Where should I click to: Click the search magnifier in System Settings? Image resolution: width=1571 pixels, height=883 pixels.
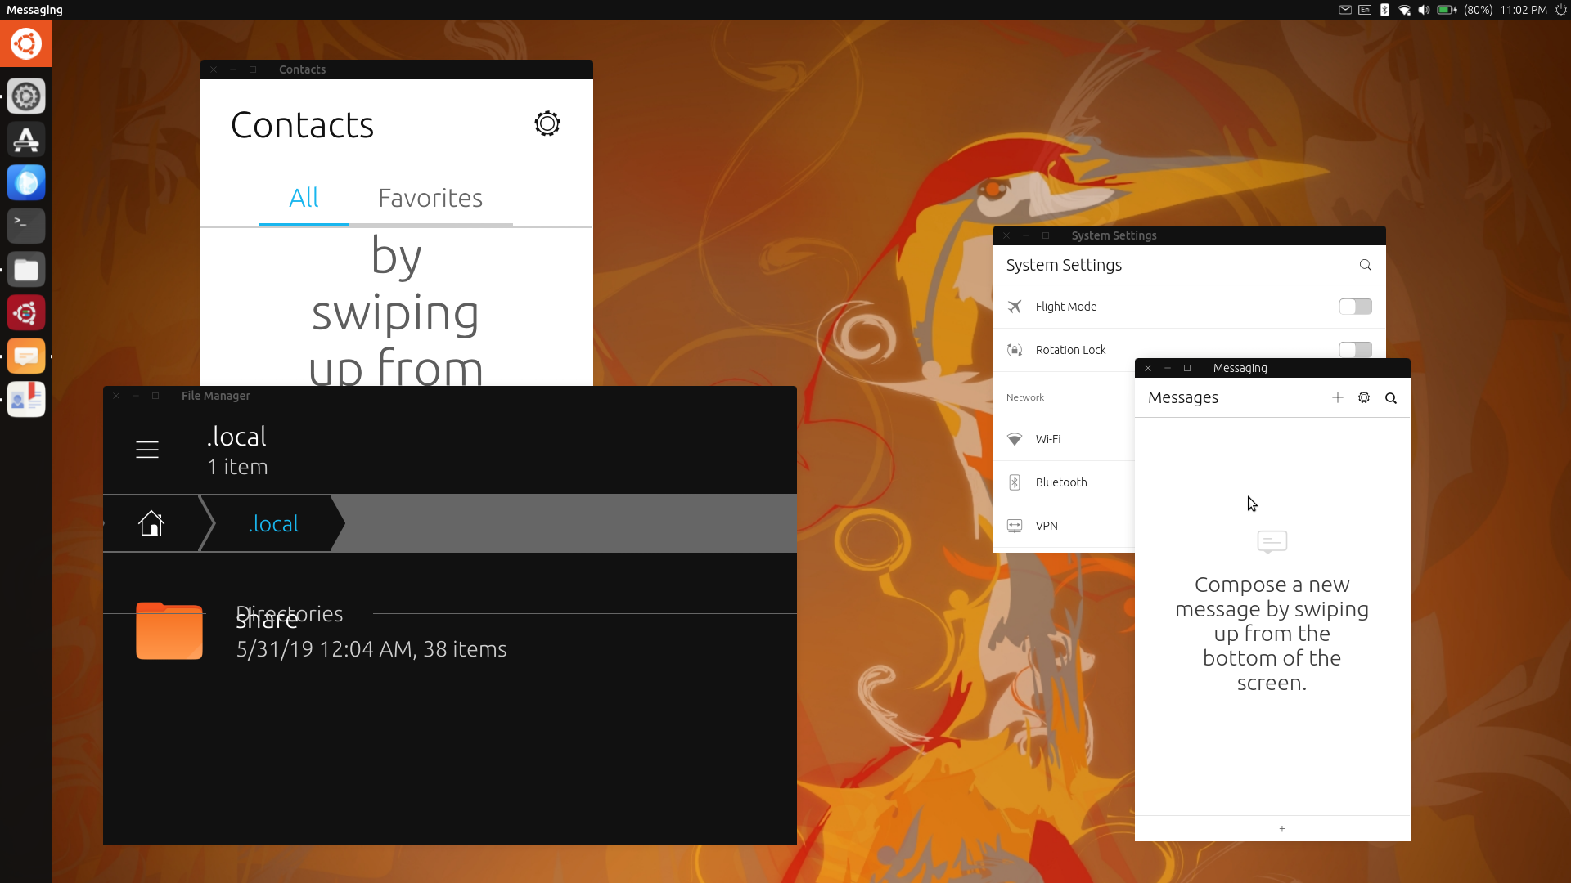click(x=1364, y=265)
